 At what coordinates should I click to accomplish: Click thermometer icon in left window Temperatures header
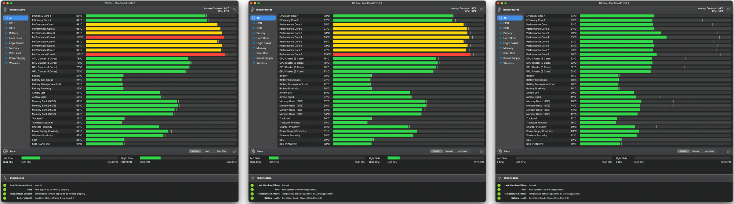tap(6, 10)
